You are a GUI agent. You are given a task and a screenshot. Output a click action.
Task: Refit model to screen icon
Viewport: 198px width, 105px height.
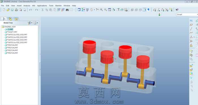[109, 10]
